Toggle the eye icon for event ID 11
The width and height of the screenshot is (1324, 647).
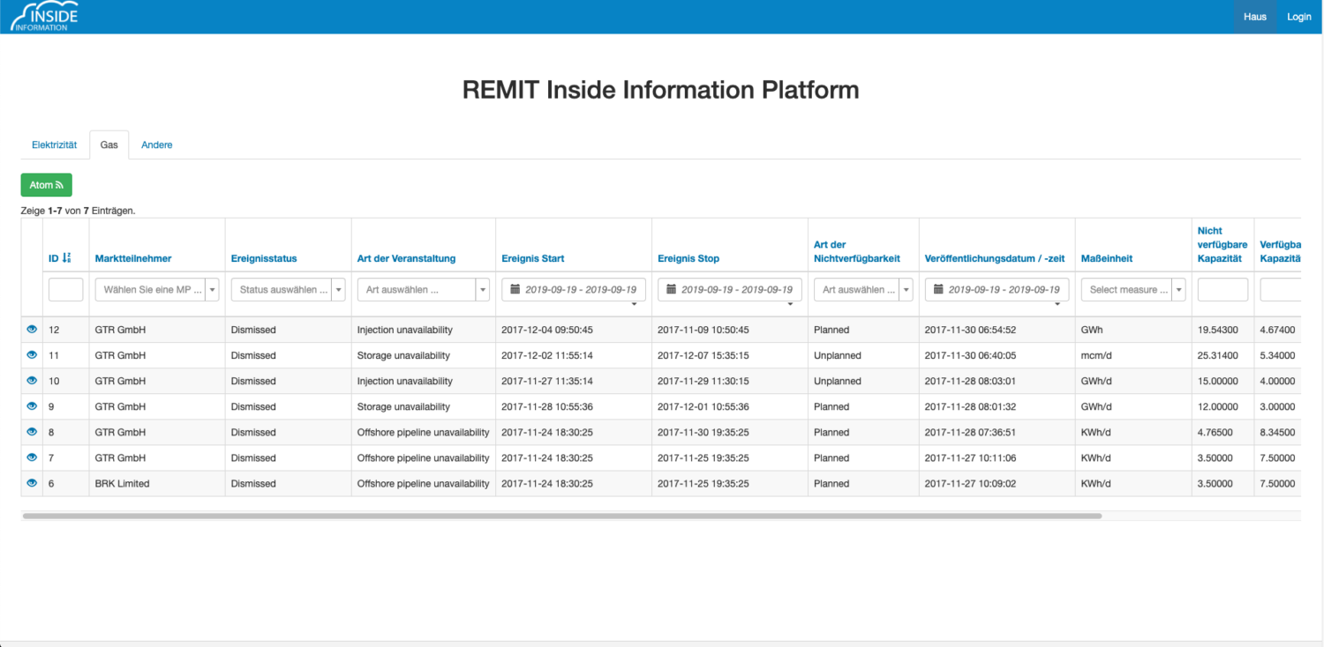[x=32, y=355]
